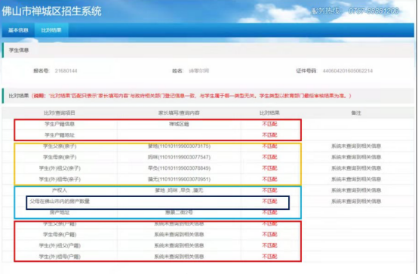Click 不匹配 in the 学生户籍地址 row
Image resolution: width=418 pixels, height=274 pixels.
(x=269, y=135)
